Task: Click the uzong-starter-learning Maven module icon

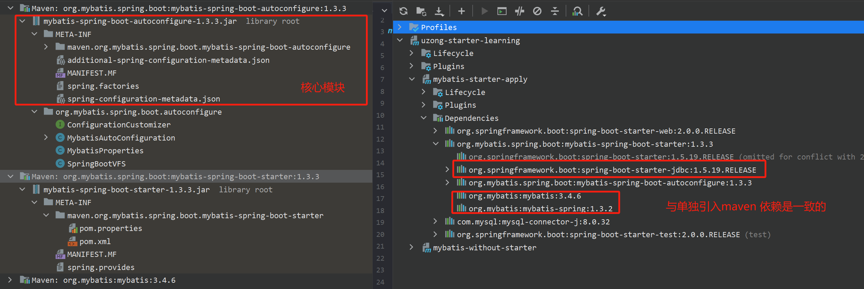Action: [x=415, y=40]
